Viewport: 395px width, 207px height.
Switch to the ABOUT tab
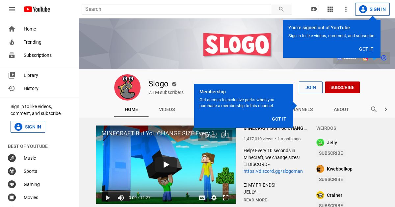[341, 109]
